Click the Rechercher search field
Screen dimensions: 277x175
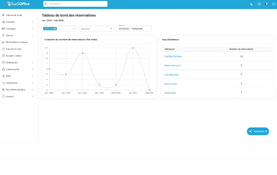click(x=75, y=4)
